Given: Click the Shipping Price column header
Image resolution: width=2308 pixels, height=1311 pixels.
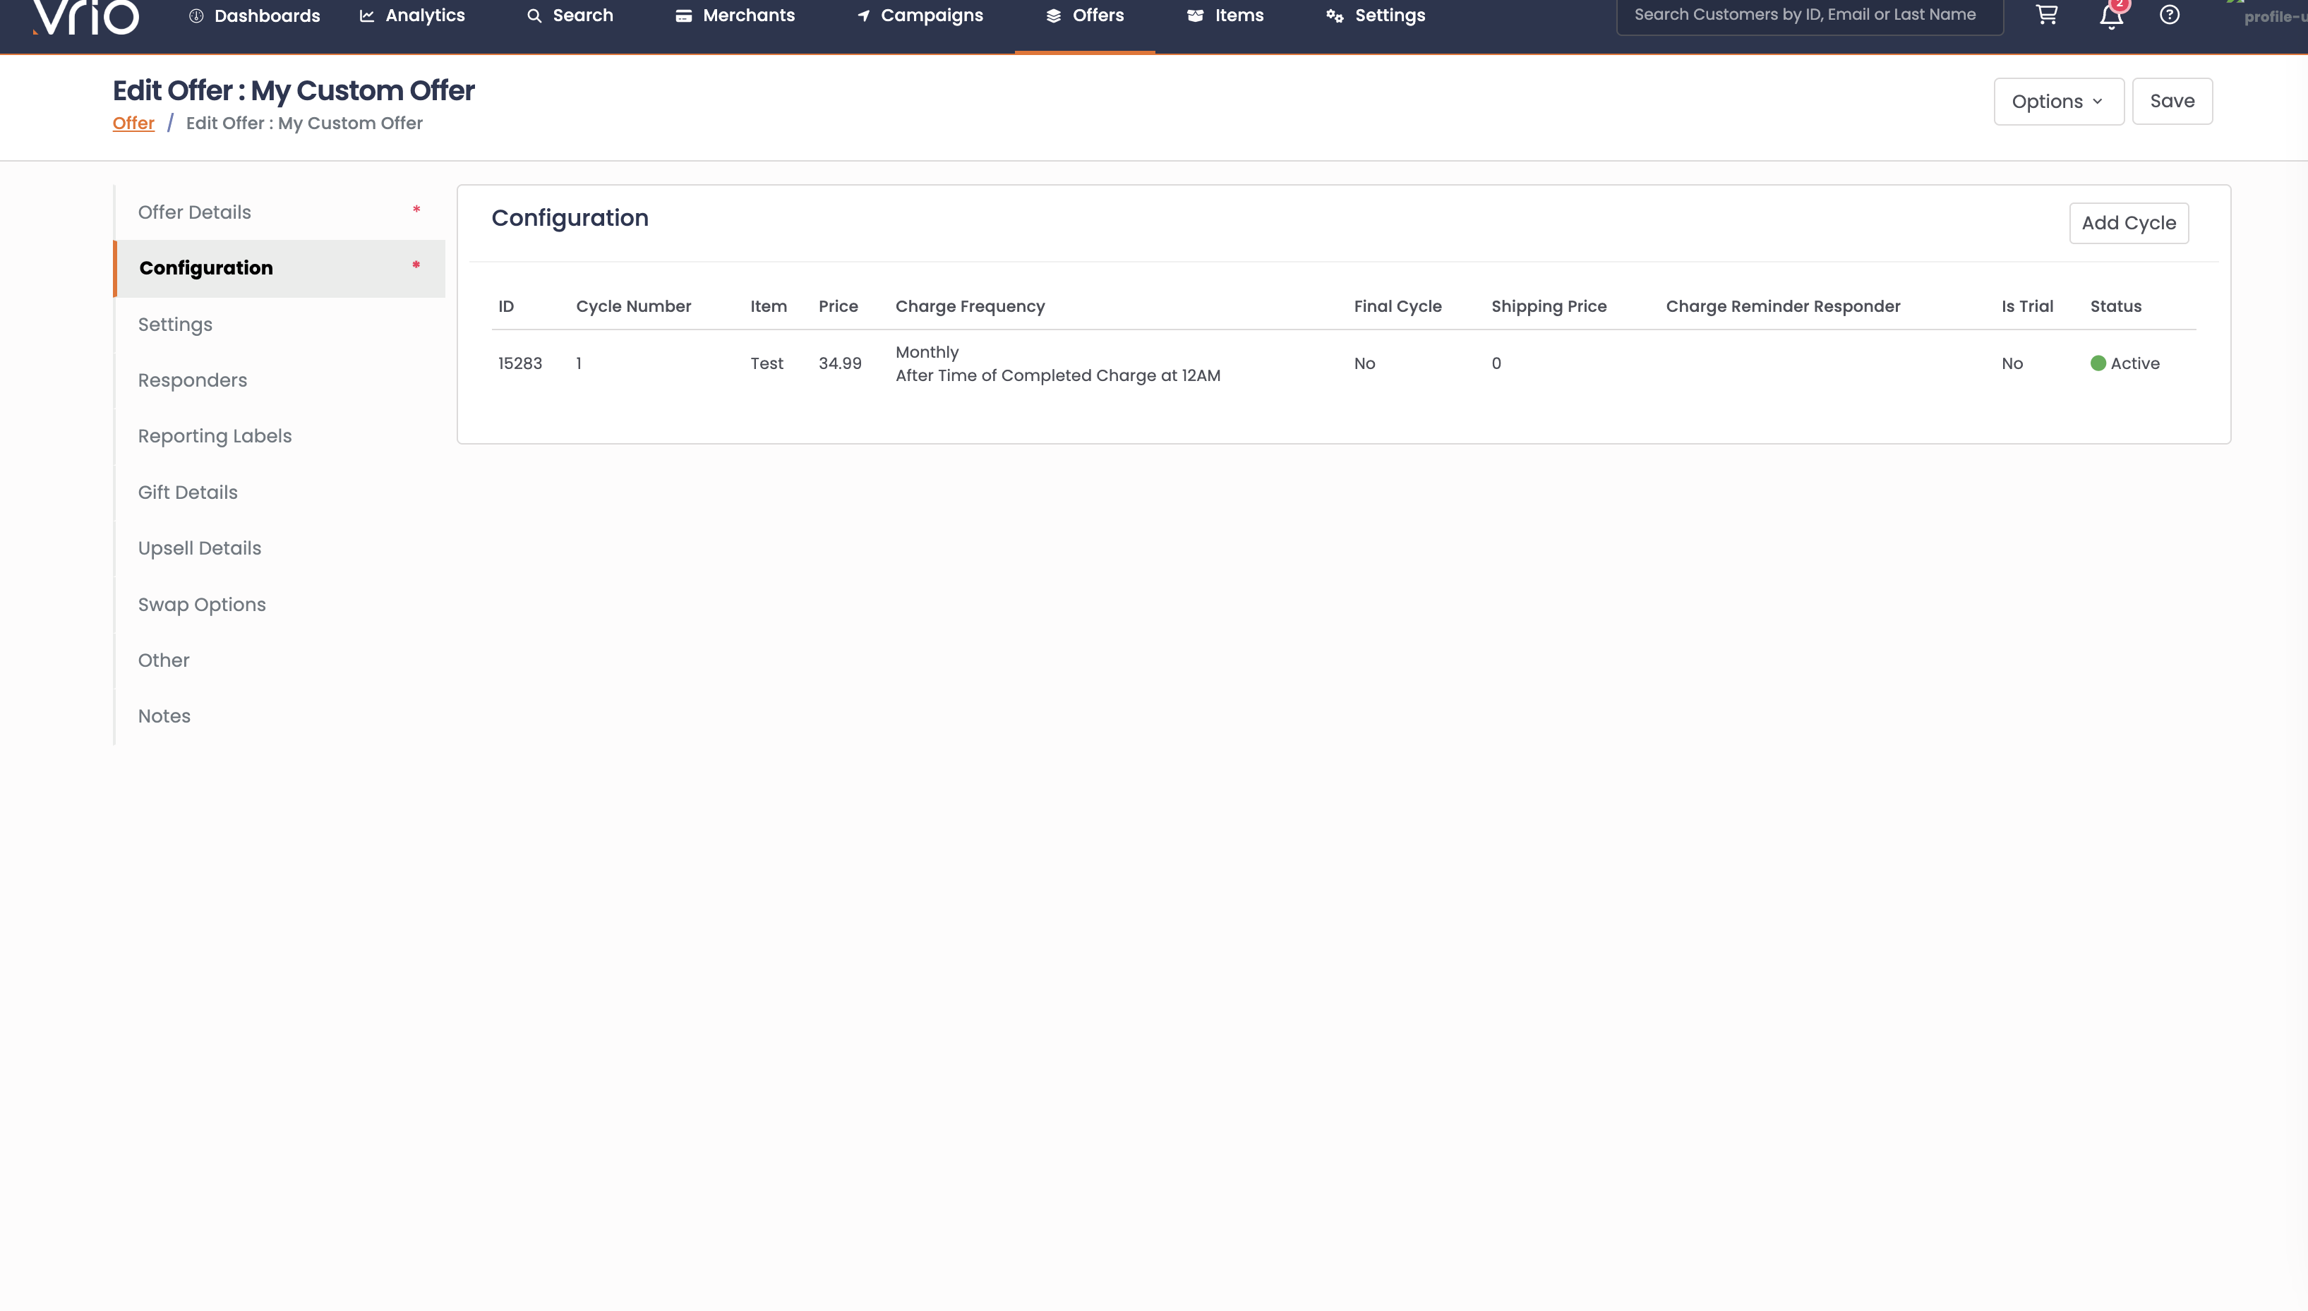Looking at the screenshot, I should (x=1548, y=306).
